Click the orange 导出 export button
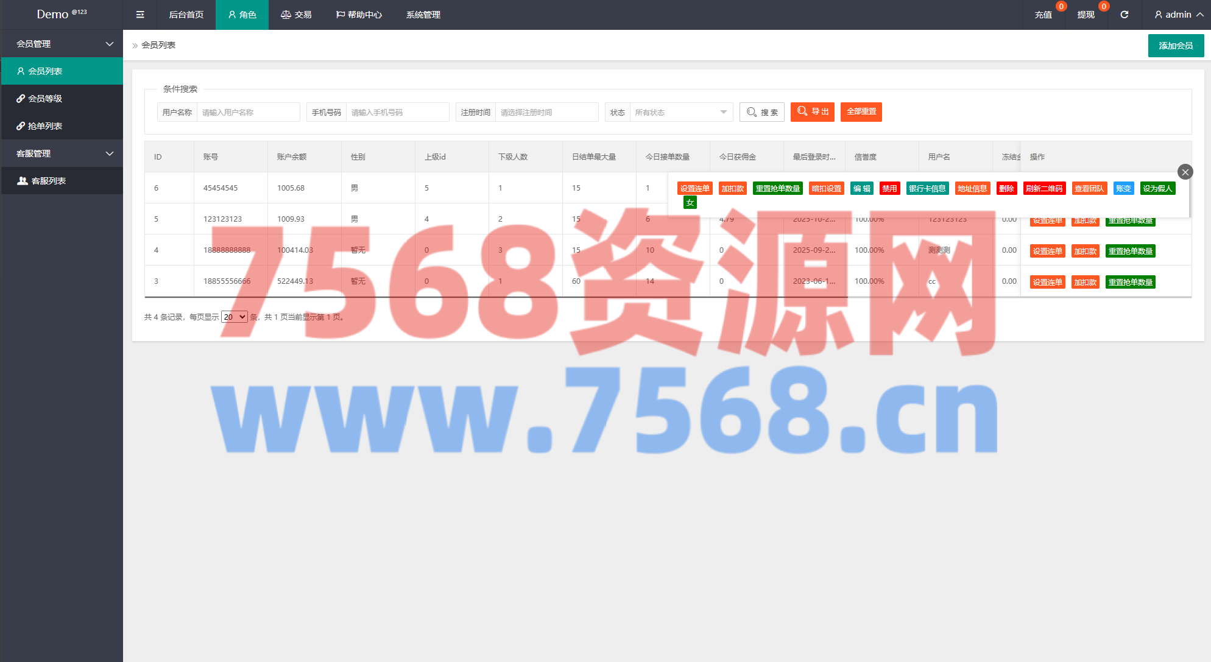The height and width of the screenshot is (662, 1211). click(x=813, y=112)
